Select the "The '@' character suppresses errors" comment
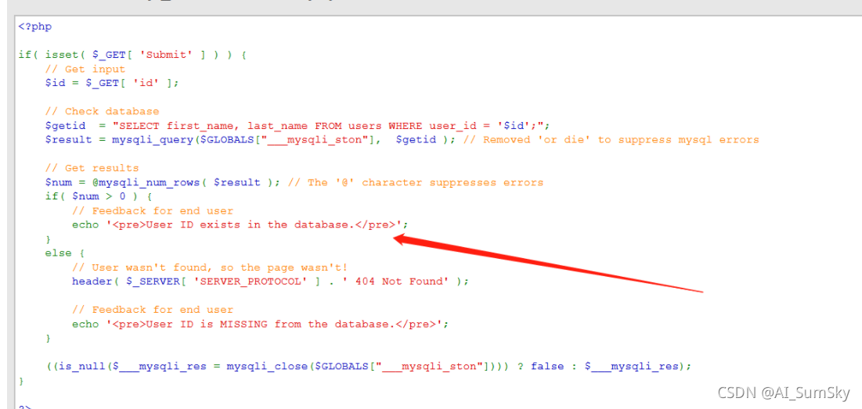The image size is (862, 409). pos(416,182)
